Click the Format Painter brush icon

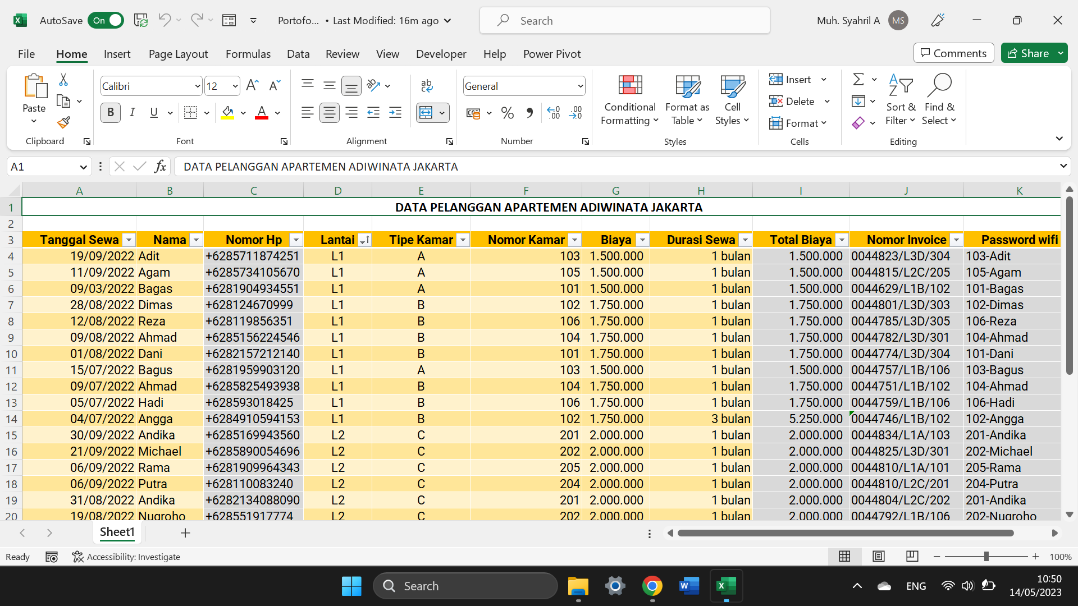coord(63,122)
